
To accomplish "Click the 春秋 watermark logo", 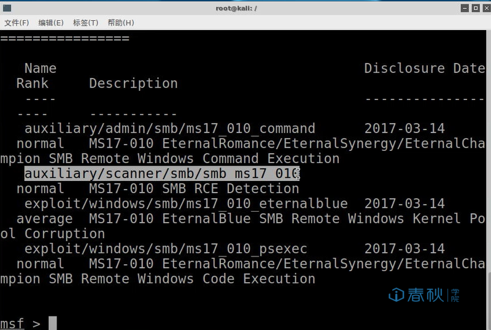I will [x=424, y=295].
